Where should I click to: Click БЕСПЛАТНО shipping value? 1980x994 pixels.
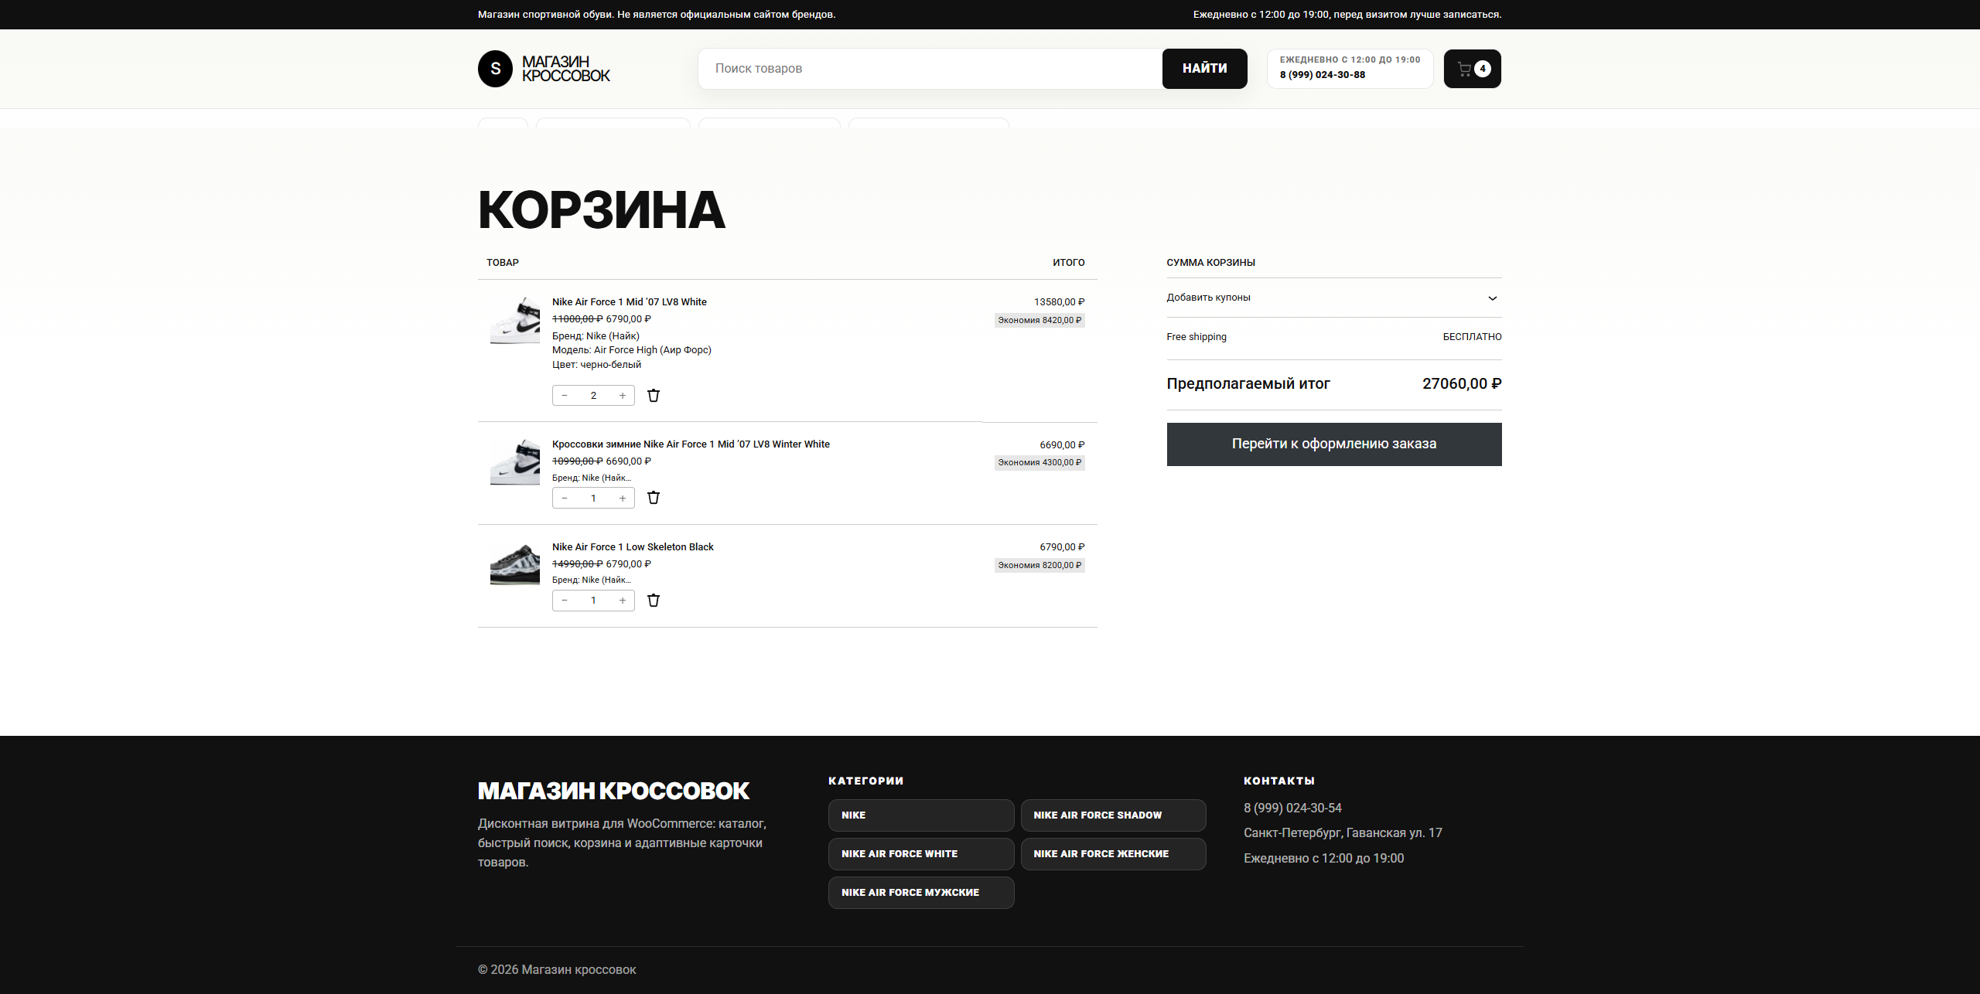pos(1472,337)
